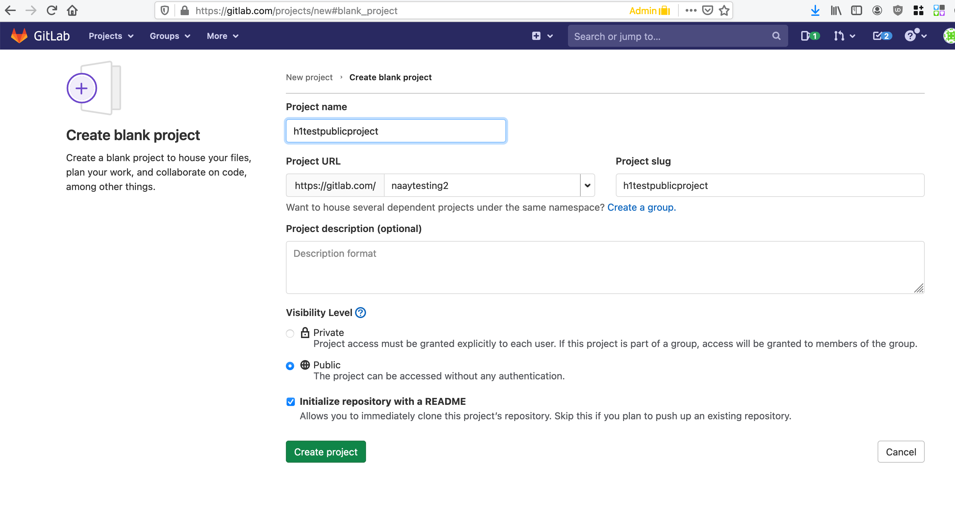Select the Private visibility radio button
The width and height of the screenshot is (955, 526).
[290, 334]
